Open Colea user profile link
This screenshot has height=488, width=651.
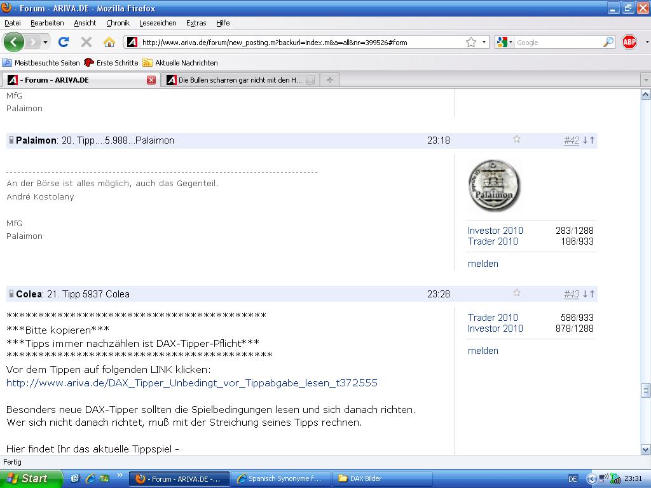(x=29, y=294)
